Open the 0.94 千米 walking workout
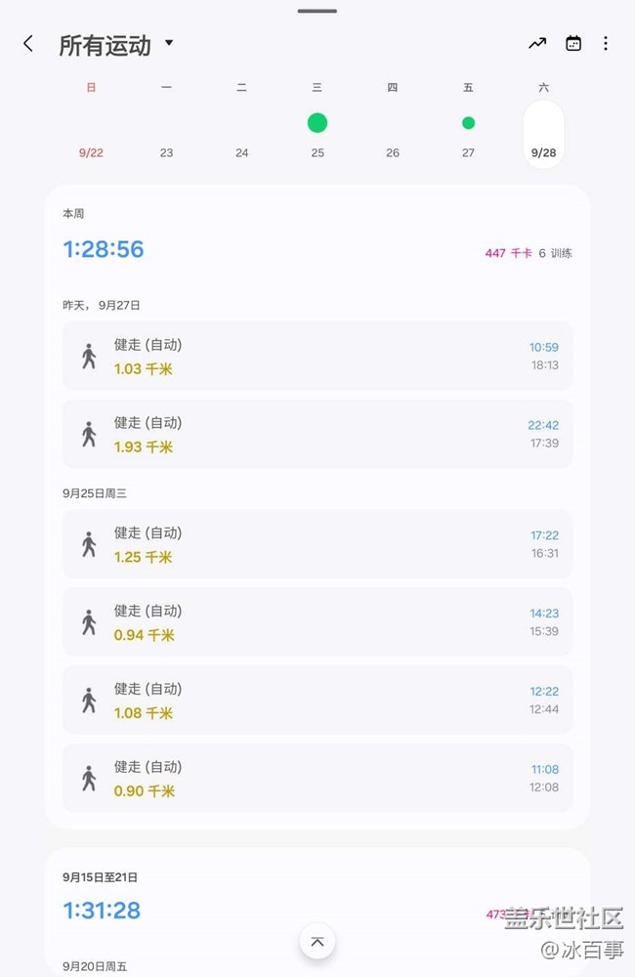The image size is (635, 977). tap(317, 621)
